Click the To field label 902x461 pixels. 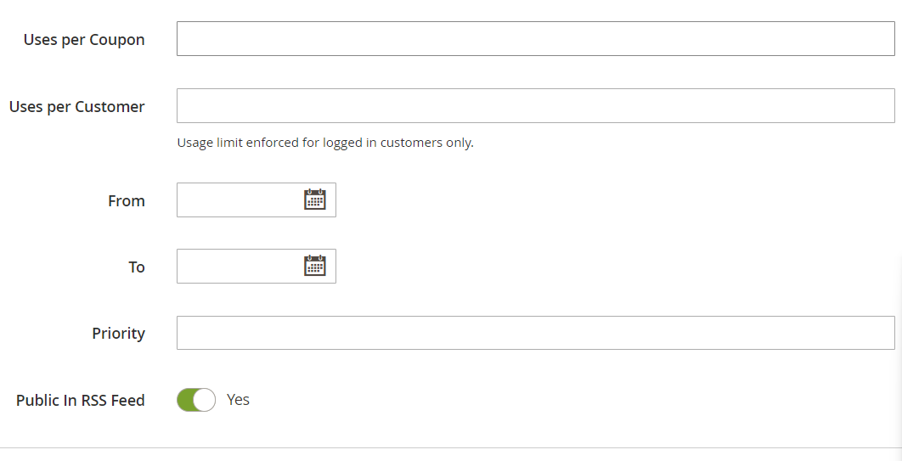point(137,267)
